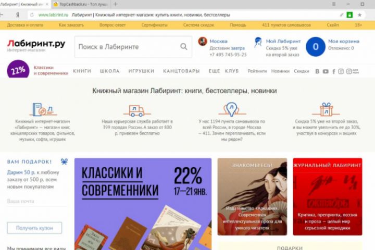
Task: Click the Ваша почта email field
Action: (36, 201)
